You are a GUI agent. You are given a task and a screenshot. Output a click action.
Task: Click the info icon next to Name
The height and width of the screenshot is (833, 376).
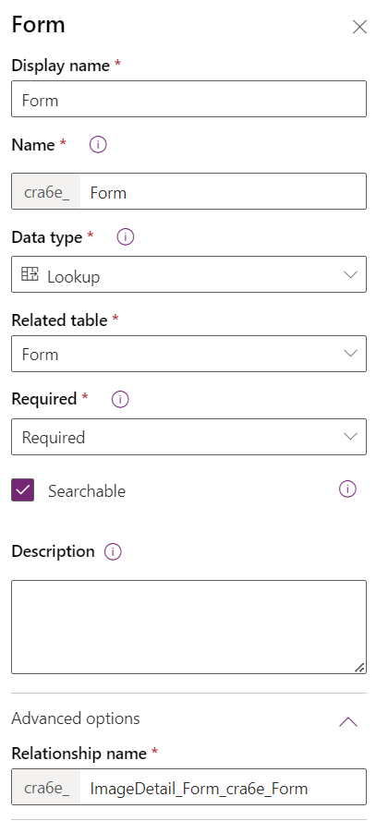(x=98, y=144)
